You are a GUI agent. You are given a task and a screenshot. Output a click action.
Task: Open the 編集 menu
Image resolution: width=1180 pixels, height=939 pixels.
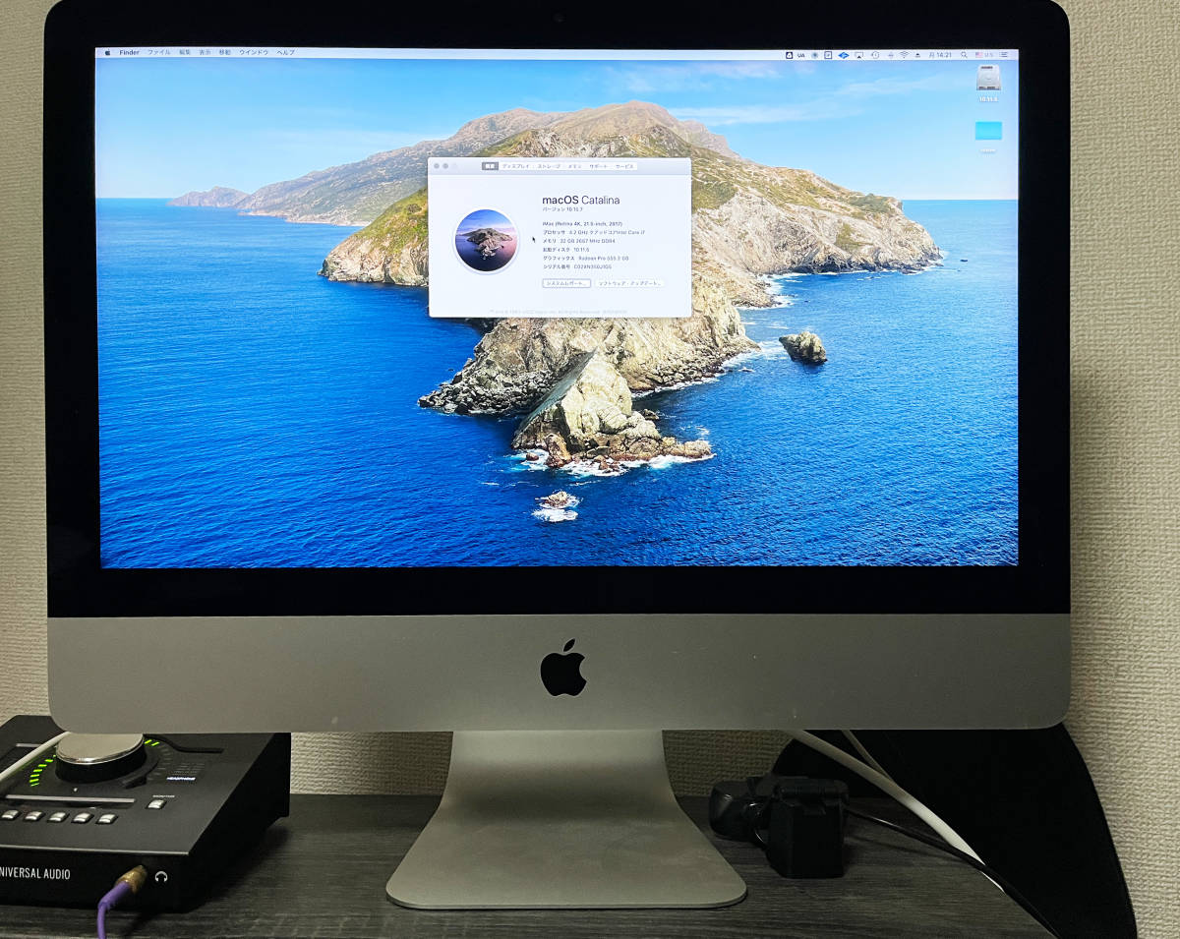tap(185, 52)
